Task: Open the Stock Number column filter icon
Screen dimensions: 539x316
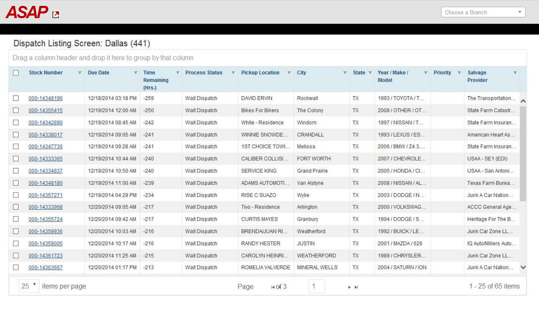Action: (80, 73)
